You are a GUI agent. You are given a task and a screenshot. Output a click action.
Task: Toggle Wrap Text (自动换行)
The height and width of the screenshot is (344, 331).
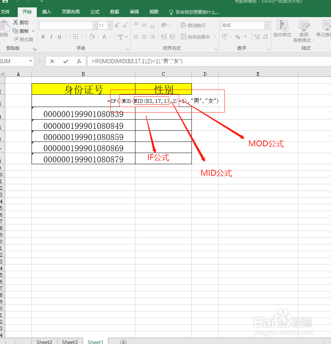[x=193, y=26]
